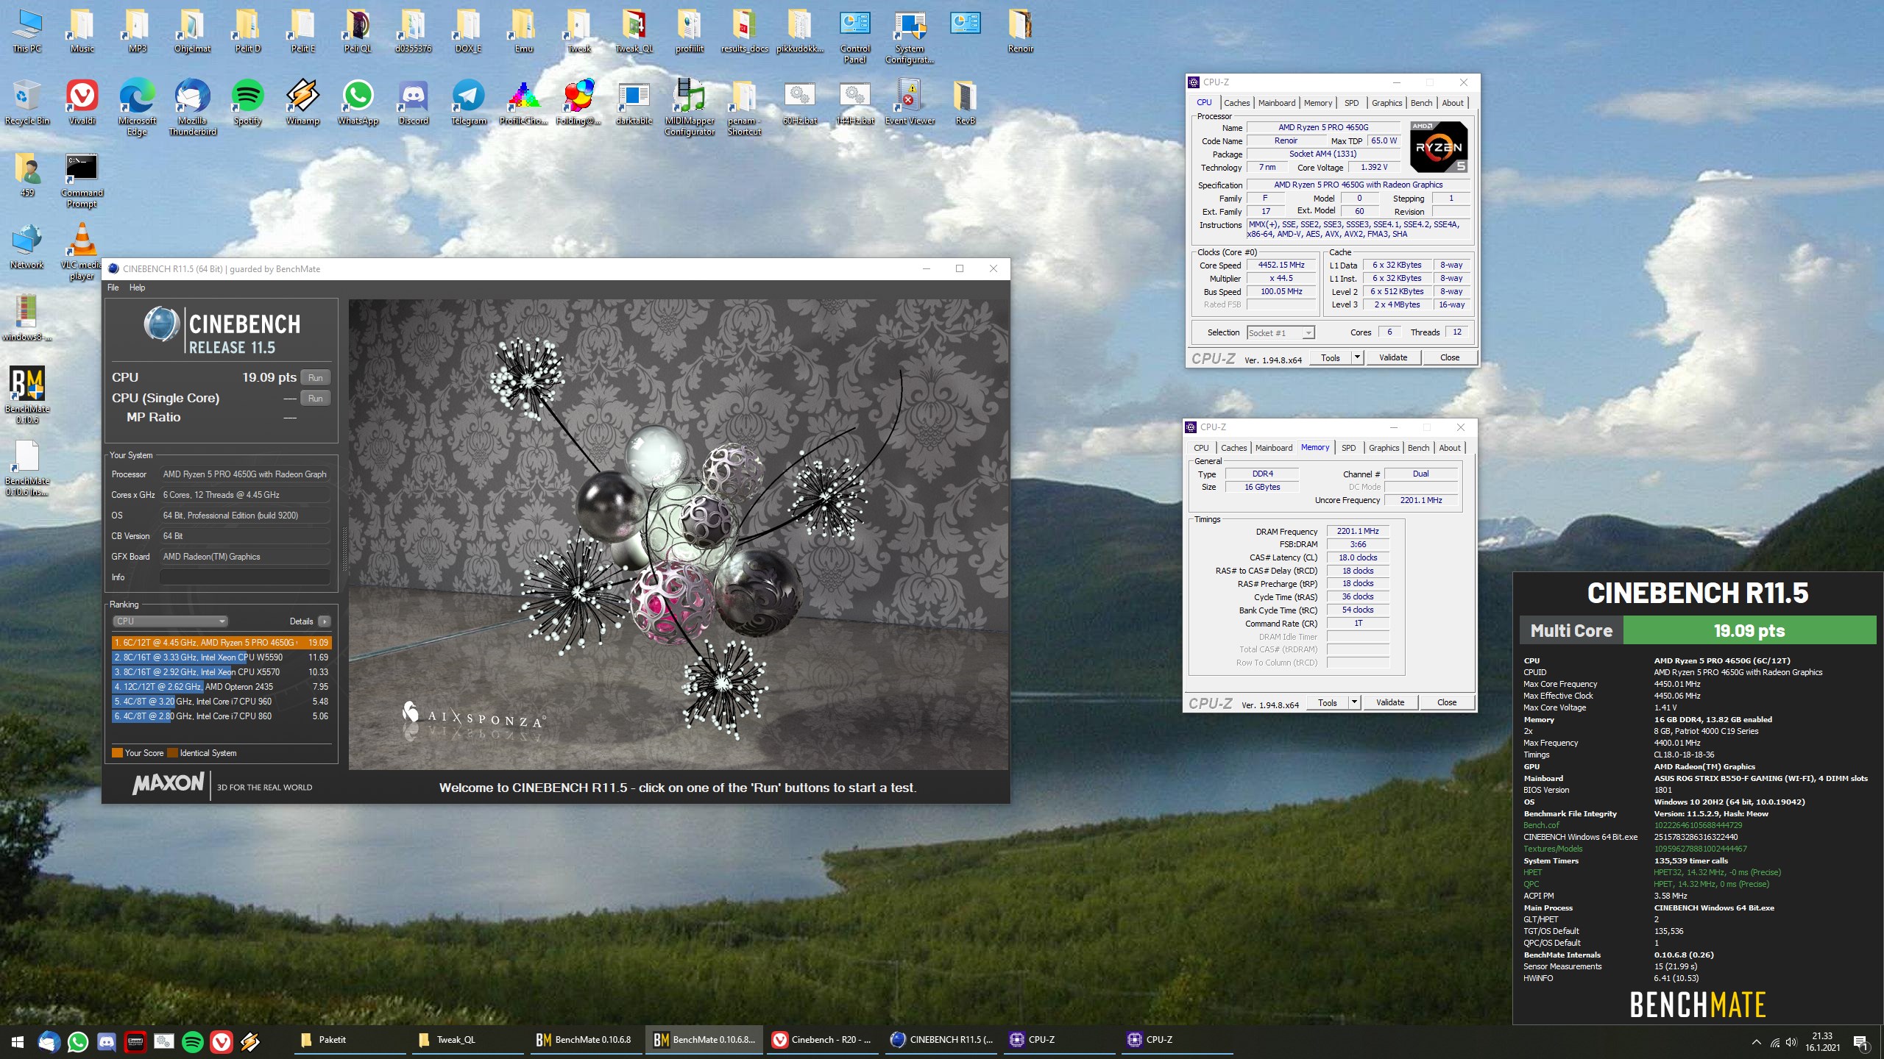Screen dimensions: 1884x1059
Task: Select ranking row AMD Opteron 2435
Action: (x=221, y=687)
